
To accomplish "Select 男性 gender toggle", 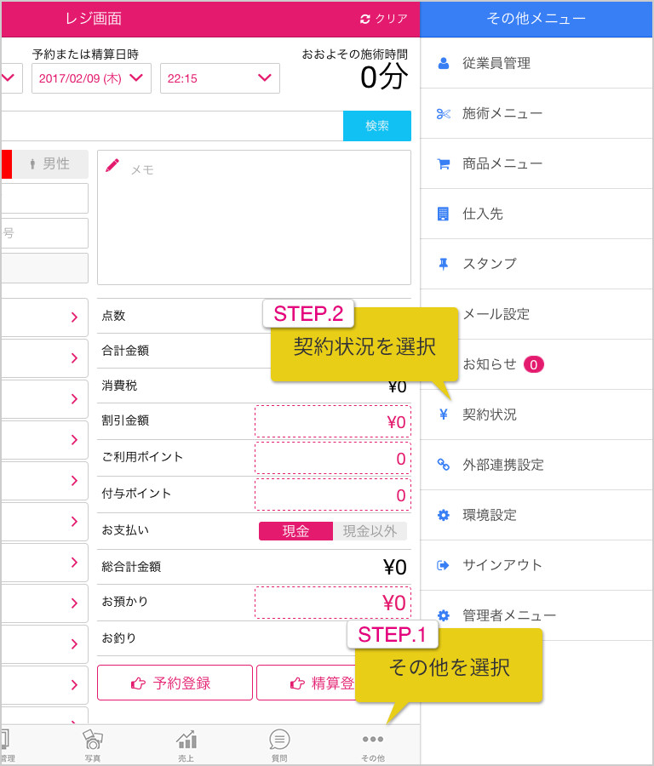I will click(50, 164).
